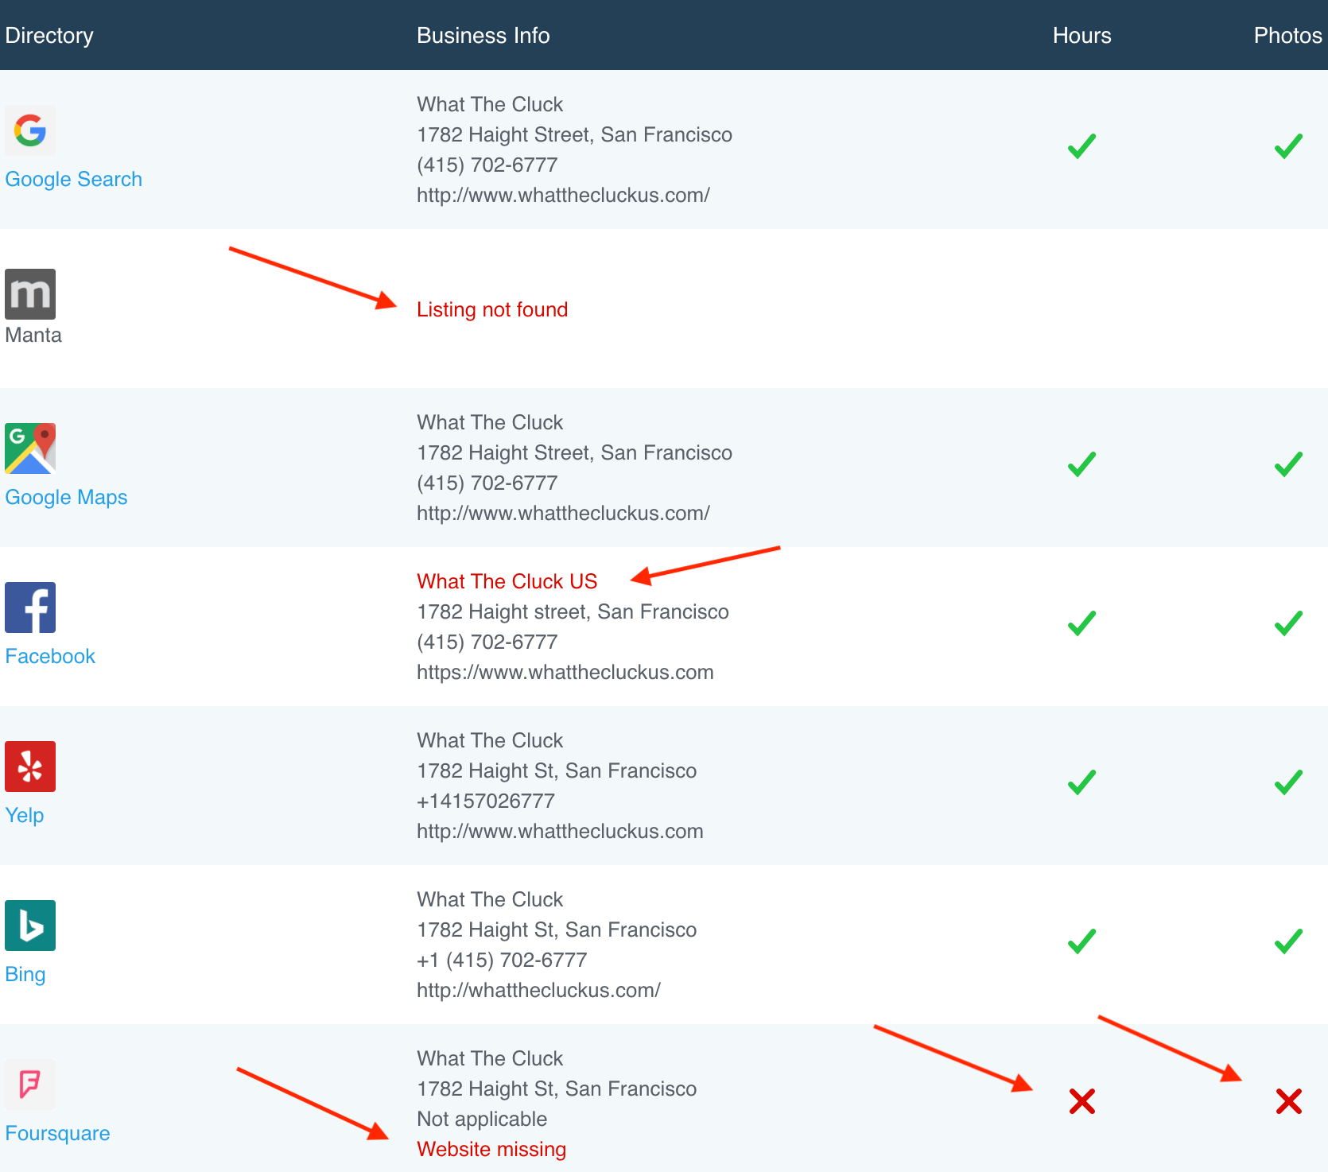Click Google Maps row's website URL
The height and width of the screenshot is (1172, 1328).
click(563, 513)
